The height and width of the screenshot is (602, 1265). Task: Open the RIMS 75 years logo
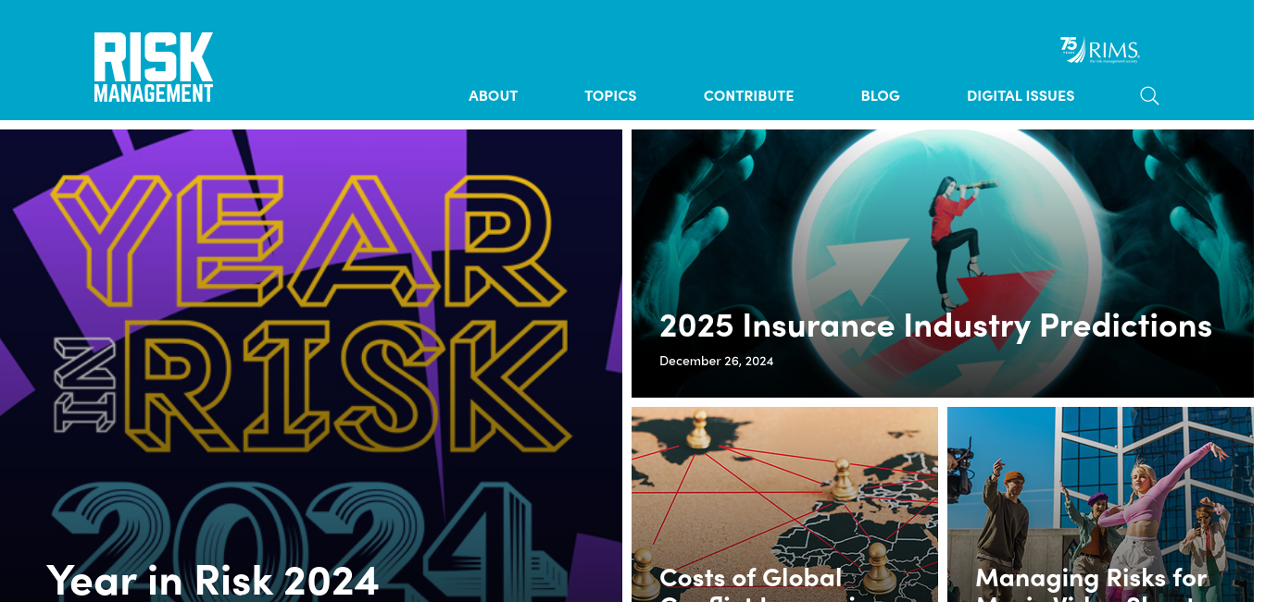[1099, 50]
